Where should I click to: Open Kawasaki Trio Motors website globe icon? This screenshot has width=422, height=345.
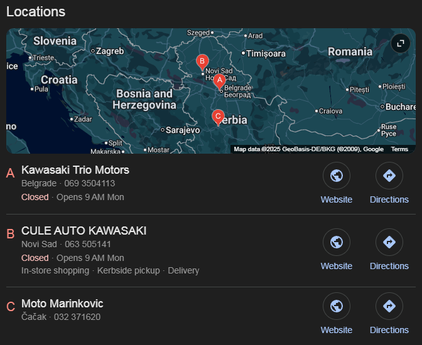[337, 176]
